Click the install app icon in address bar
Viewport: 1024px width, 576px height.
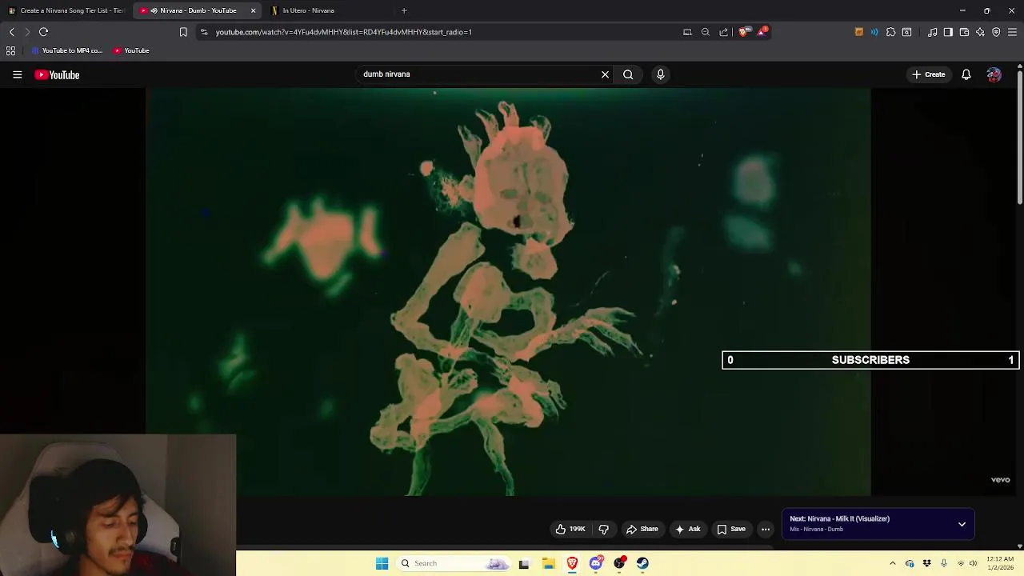(x=687, y=32)
